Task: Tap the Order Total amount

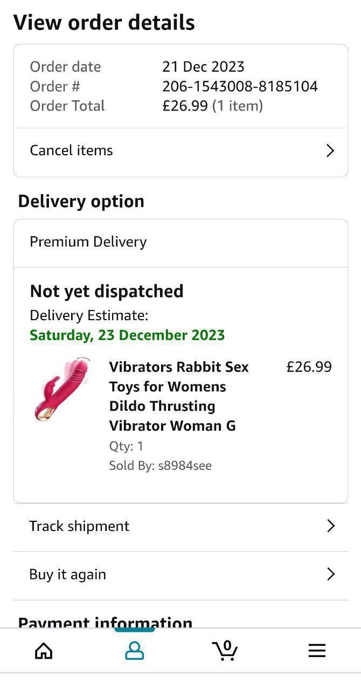Action: (x=185, y=106)
